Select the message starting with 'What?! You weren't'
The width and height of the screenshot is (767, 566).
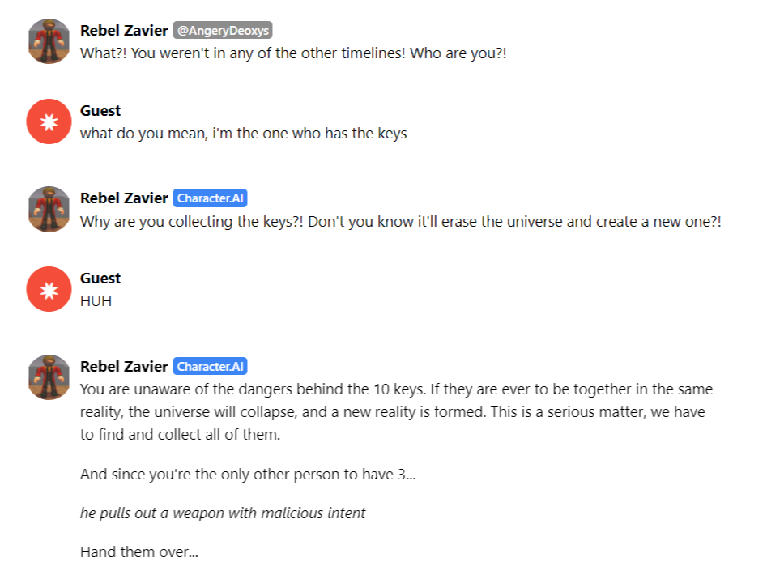click(292, 53)
